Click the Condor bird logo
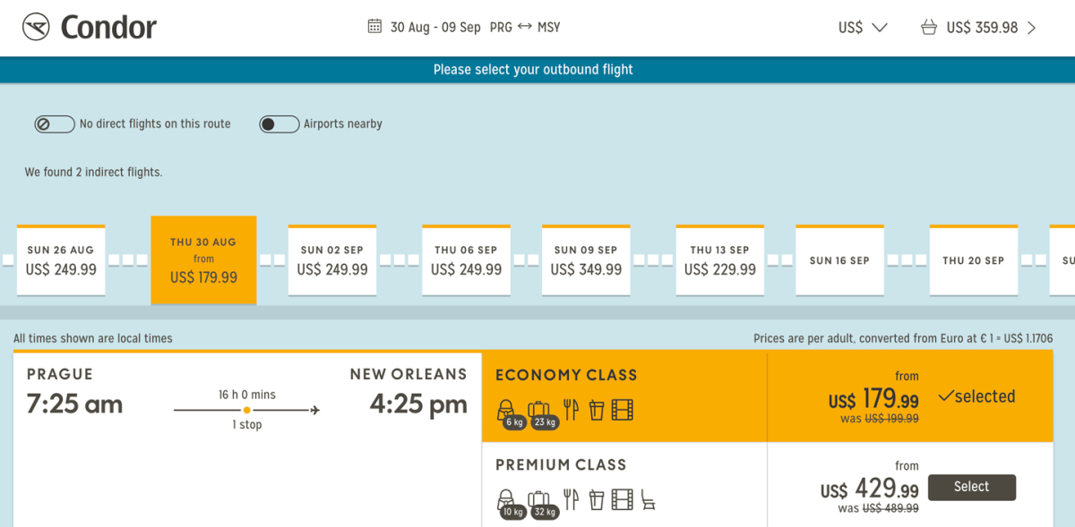1075x527 pixels. tap(37, 27)
